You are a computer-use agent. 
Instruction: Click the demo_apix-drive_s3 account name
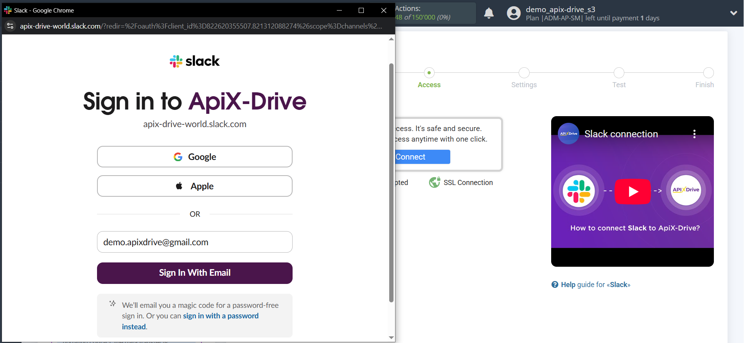[561, 9]
